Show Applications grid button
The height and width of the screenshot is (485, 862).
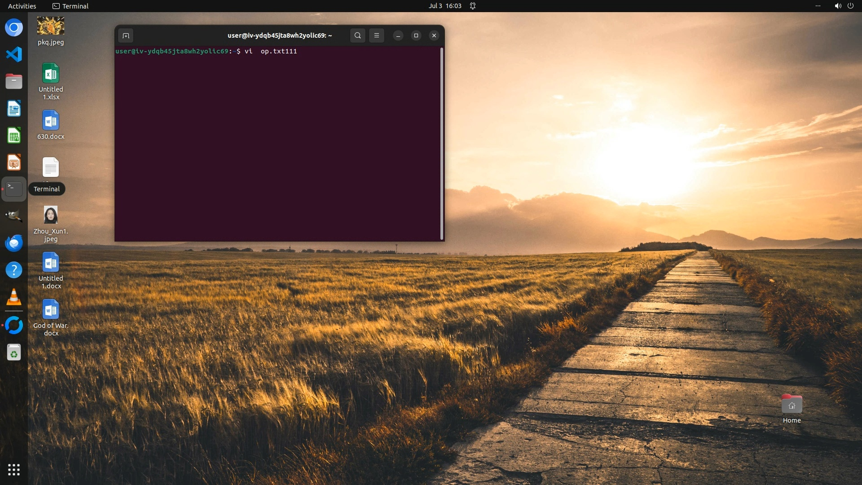tap(14, 470)
